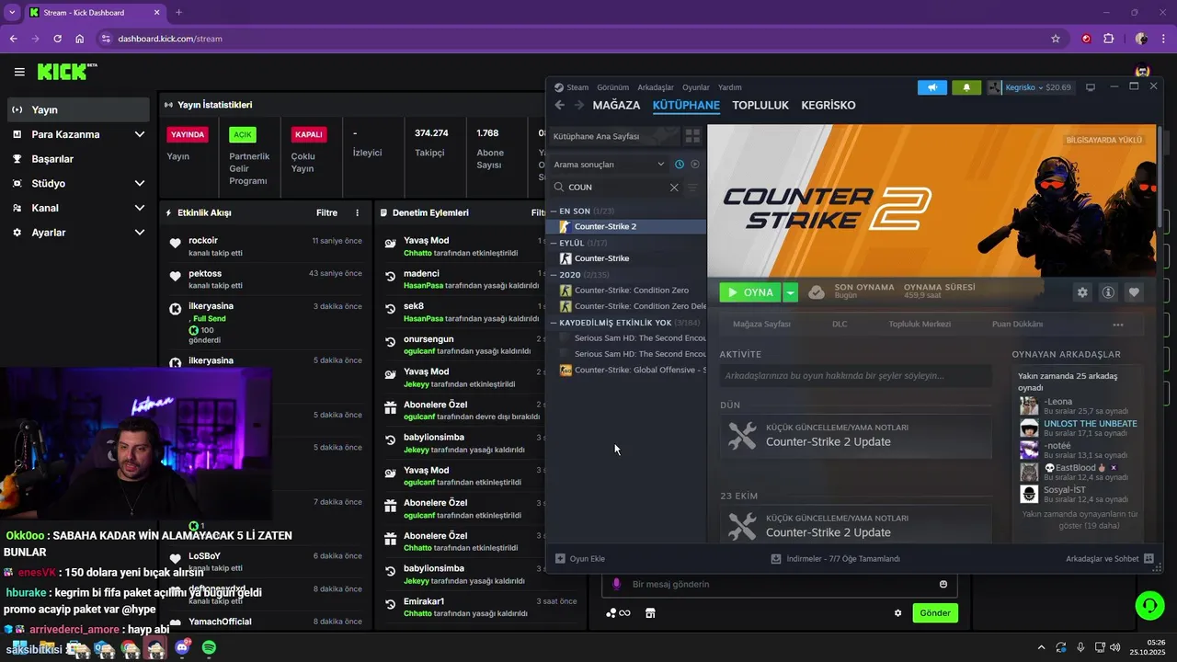Image resolution: width=1177 pixels, height=662 pixels.
Task: Click Kütüphane Ana Sayfası button
Action: [x=614, y=136]
